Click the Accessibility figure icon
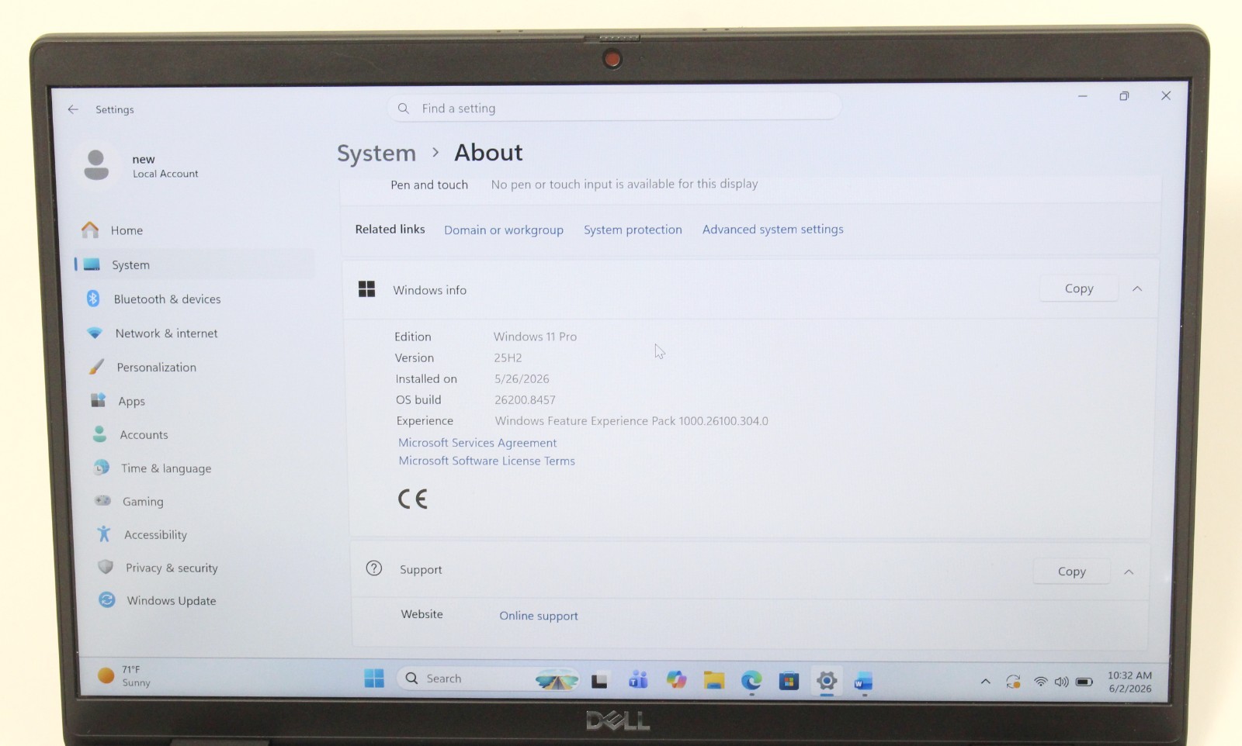The height and width of the screenshot is (746, 1242). click(104, 534)
